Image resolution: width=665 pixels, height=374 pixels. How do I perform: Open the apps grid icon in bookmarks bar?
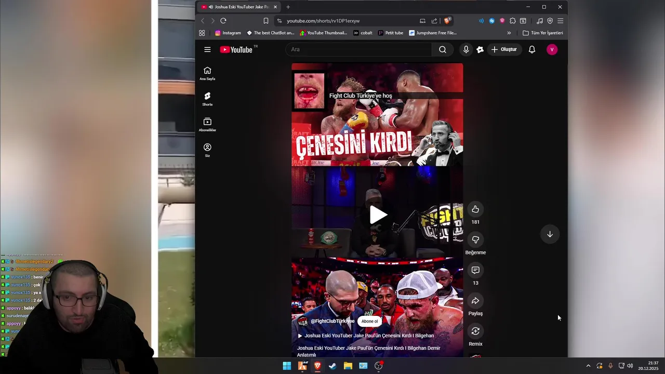click(202, 33)
